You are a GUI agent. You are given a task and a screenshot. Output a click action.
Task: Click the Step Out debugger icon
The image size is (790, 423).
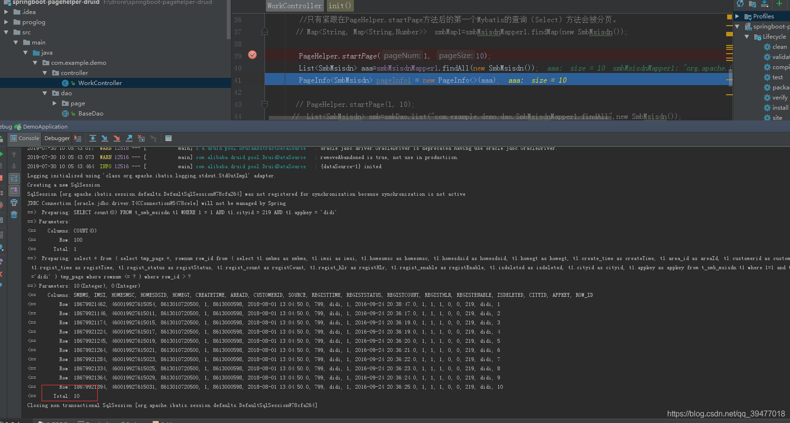tap(129, 138)
